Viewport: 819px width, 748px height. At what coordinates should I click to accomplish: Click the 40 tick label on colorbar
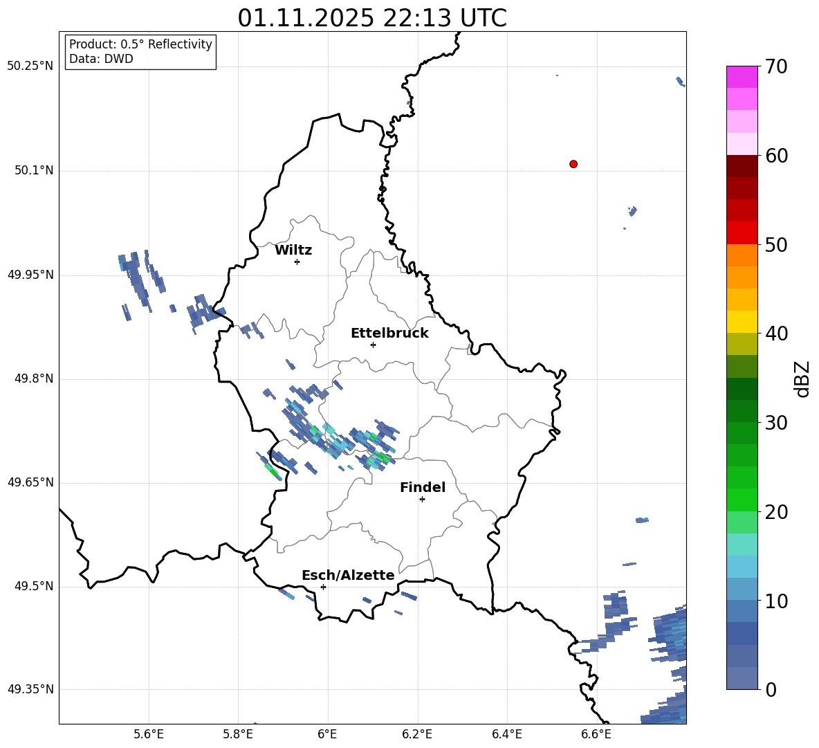point(776,334)
